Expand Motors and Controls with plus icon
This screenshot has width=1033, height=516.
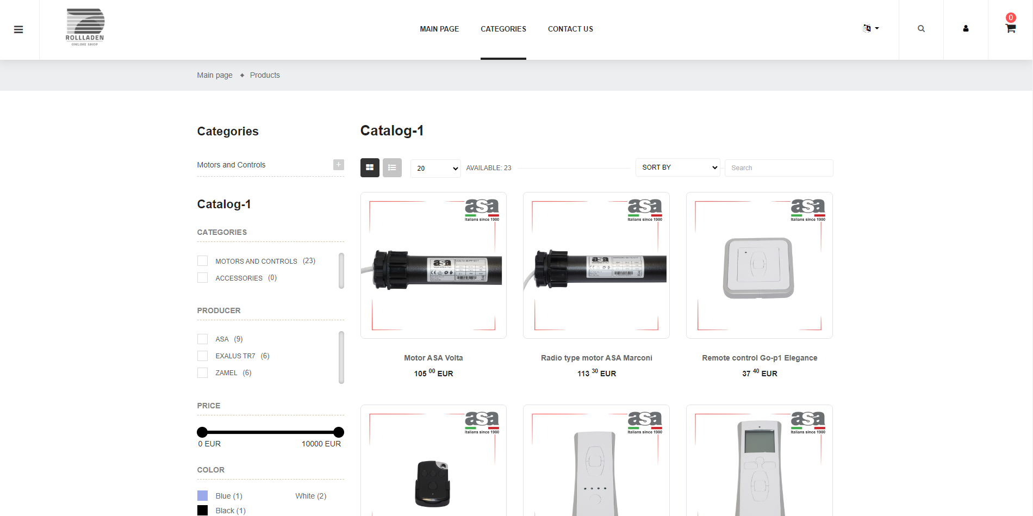coord(338,165)
